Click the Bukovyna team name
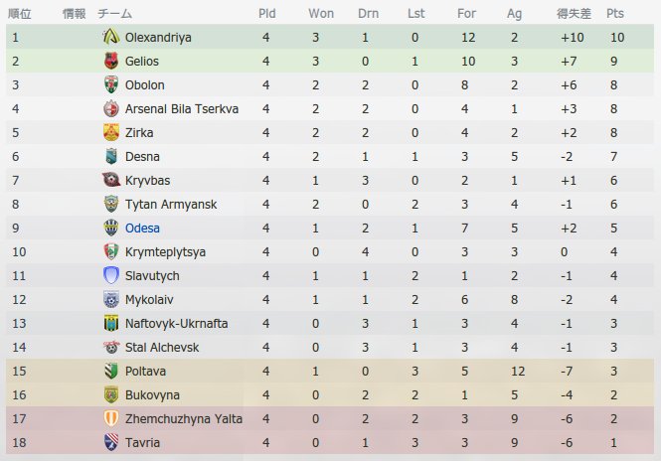The width and height of the screenshot is (661, 461). tap(152, 394)
